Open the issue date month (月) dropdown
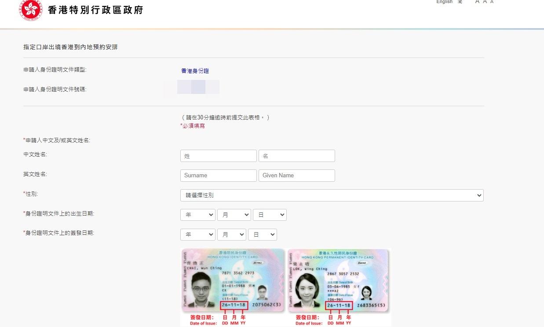Image resolution: width=544 pixels, height=327 pixels. (232, 234)
